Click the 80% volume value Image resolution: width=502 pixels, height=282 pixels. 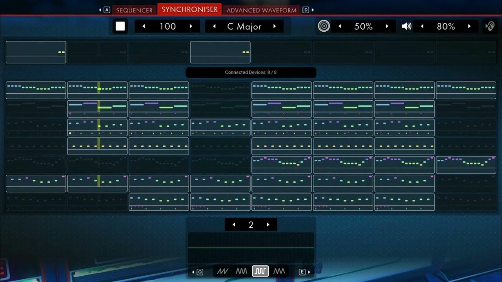pos(446,26)
